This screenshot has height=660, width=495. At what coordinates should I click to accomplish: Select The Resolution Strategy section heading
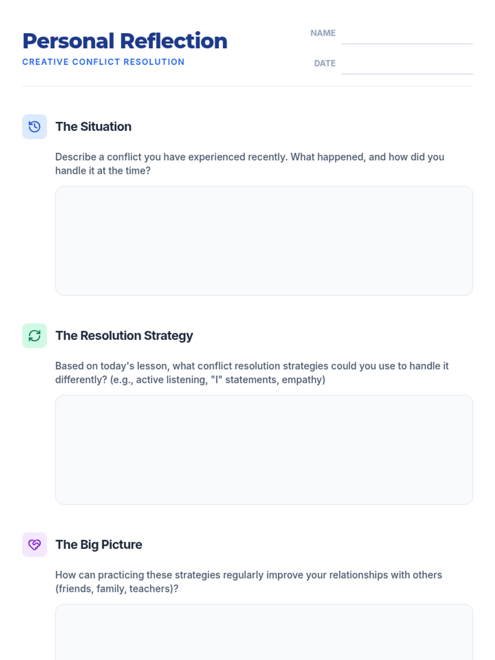(x=124, y=336)
